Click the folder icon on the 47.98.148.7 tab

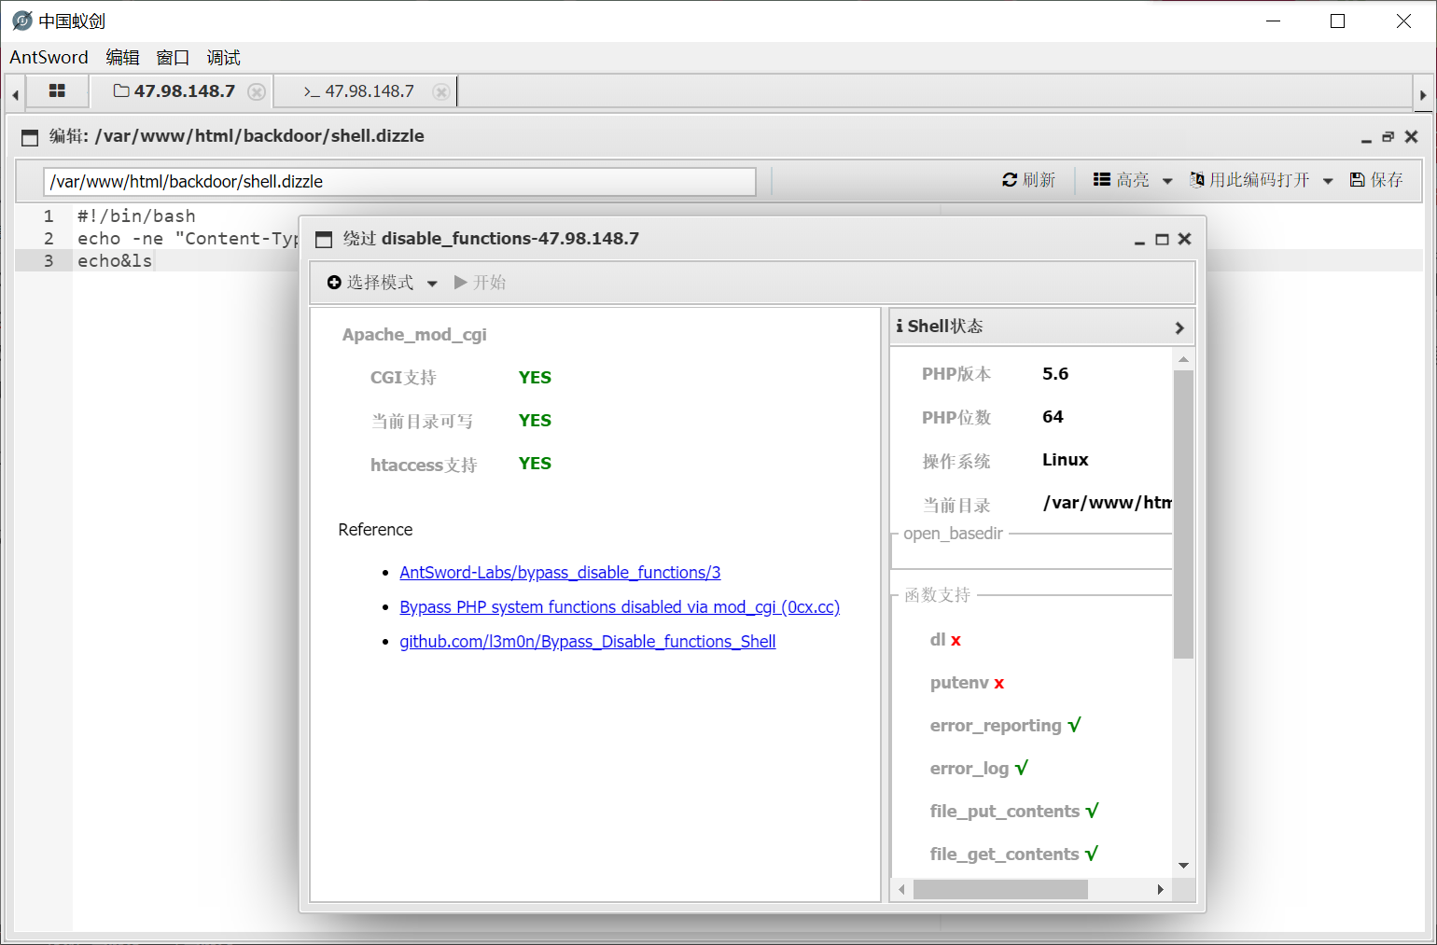tap(122, 90)
